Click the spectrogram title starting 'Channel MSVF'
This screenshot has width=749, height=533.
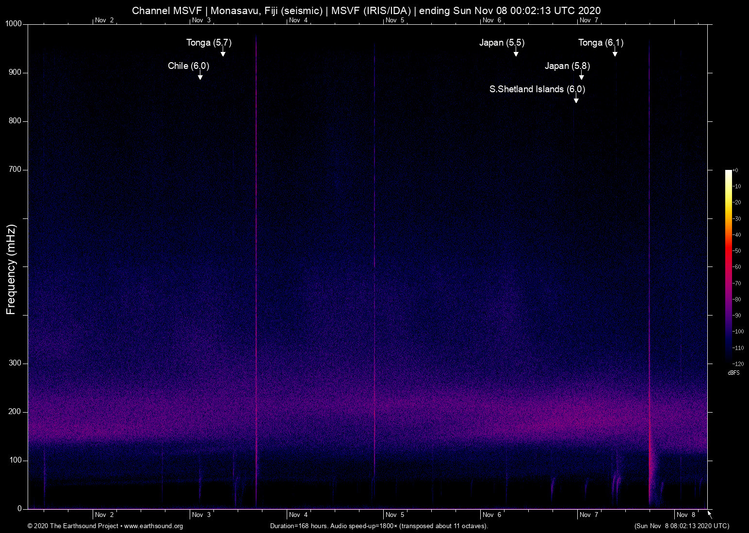point(366,11)
